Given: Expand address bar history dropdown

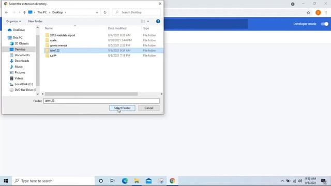Looking at the screenshot, I should (97, 12).
